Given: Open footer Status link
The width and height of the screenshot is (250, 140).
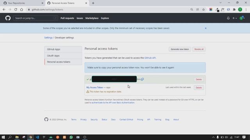Looking at the screenshot, I should pos(104,119).
